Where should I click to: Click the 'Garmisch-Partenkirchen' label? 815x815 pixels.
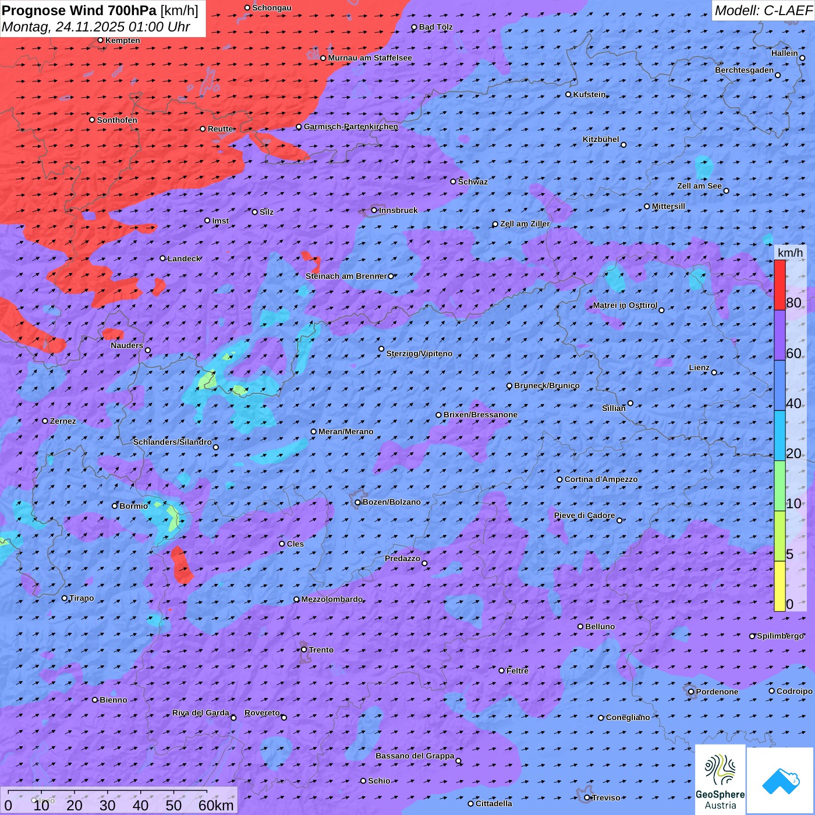point(351,126)
